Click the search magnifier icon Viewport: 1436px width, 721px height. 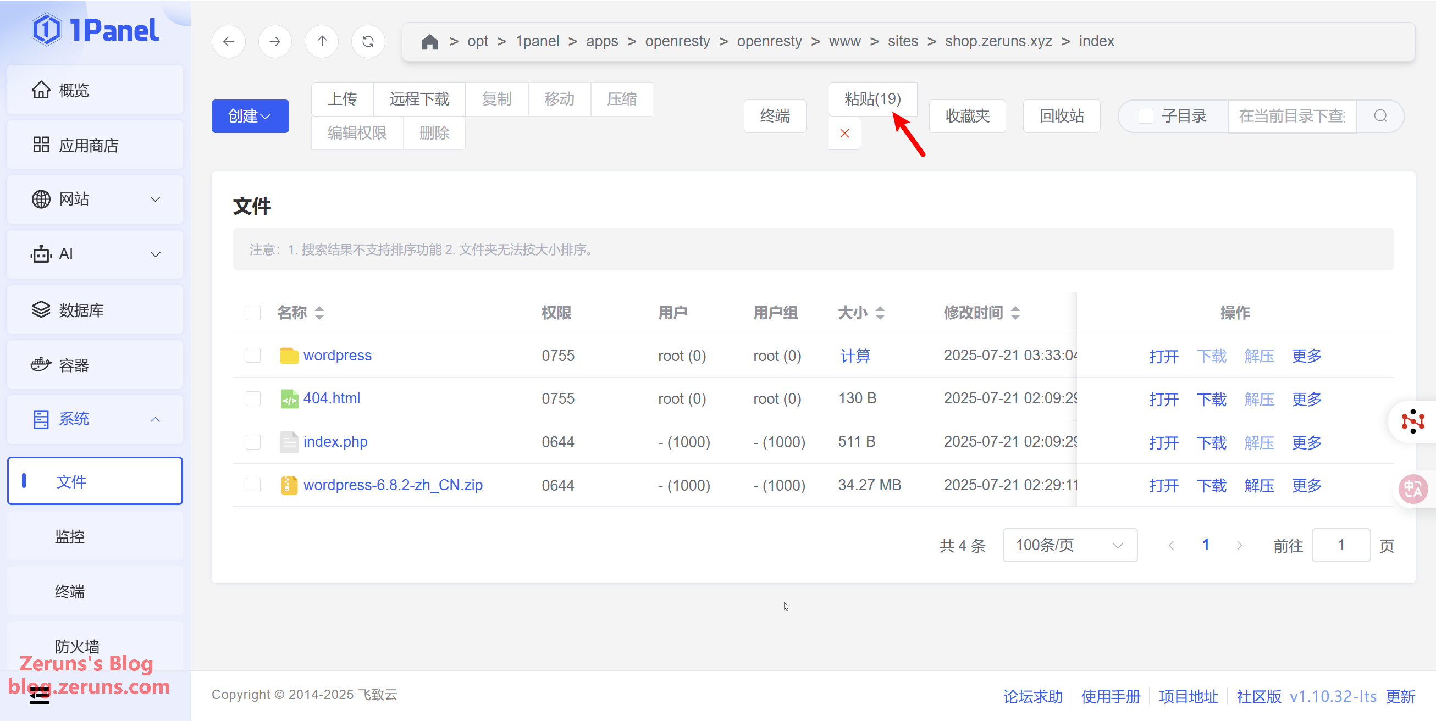pos(1380,116)
